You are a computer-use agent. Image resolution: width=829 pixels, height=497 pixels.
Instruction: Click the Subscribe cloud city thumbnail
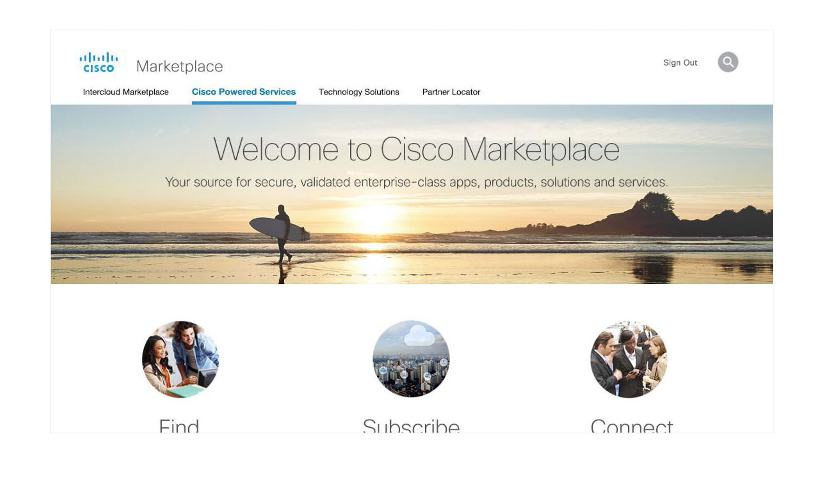tap(411, 359)
